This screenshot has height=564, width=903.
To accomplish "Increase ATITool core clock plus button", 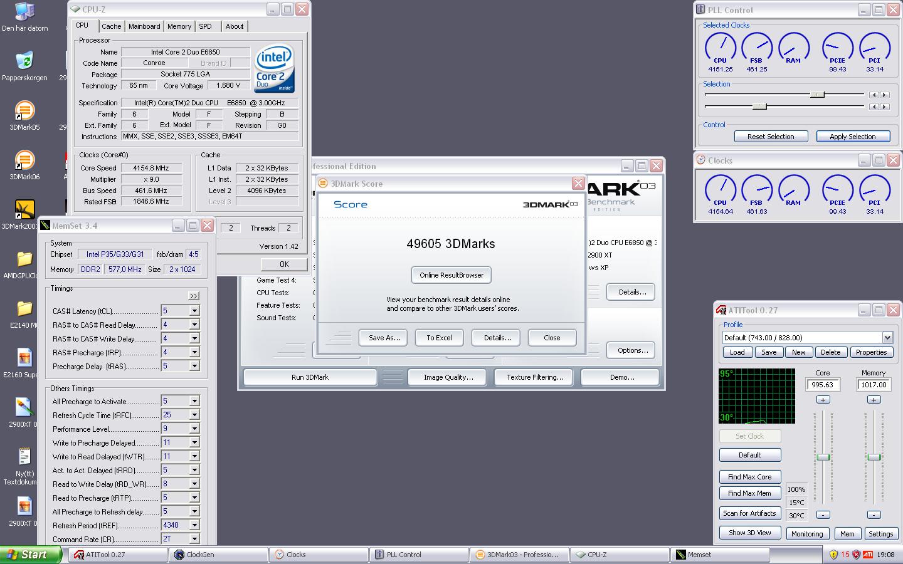I will [823, 400].
